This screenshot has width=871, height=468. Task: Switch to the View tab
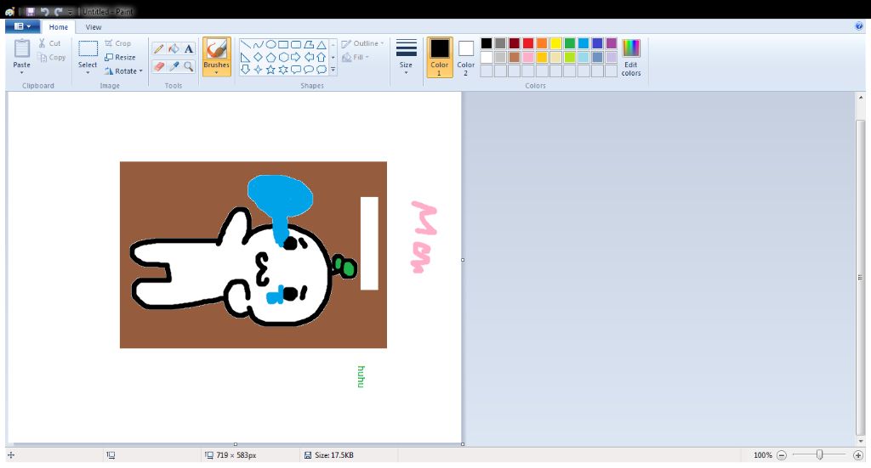pyautogui.click(x=94, y=26)
